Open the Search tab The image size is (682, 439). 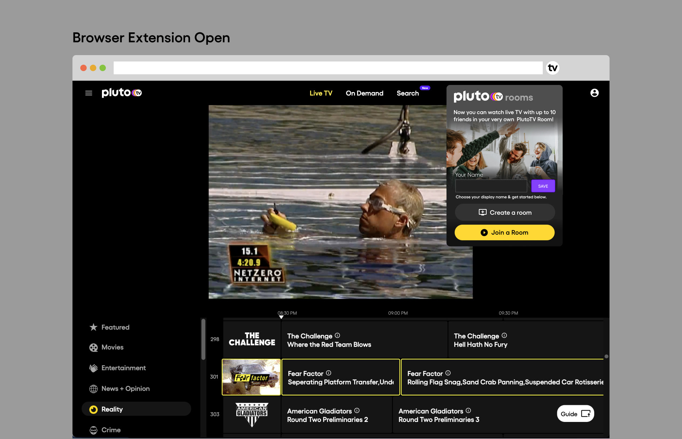[x=408, y=93]
